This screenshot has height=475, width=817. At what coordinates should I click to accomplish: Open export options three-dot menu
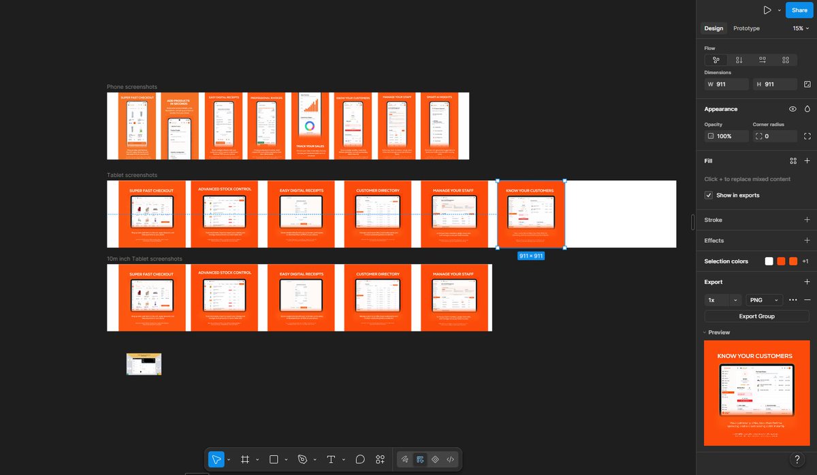792,300
